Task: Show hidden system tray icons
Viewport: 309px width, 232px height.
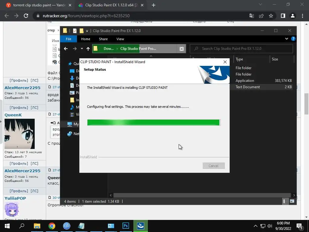Action: [255, 226]
